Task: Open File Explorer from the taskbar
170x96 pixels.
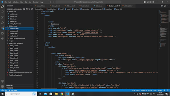Action: click(56, 94)
